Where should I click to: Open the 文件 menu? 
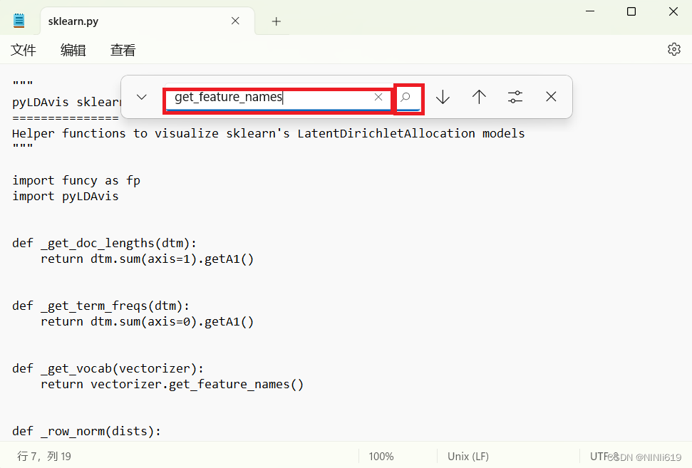(x=24, y=50)
